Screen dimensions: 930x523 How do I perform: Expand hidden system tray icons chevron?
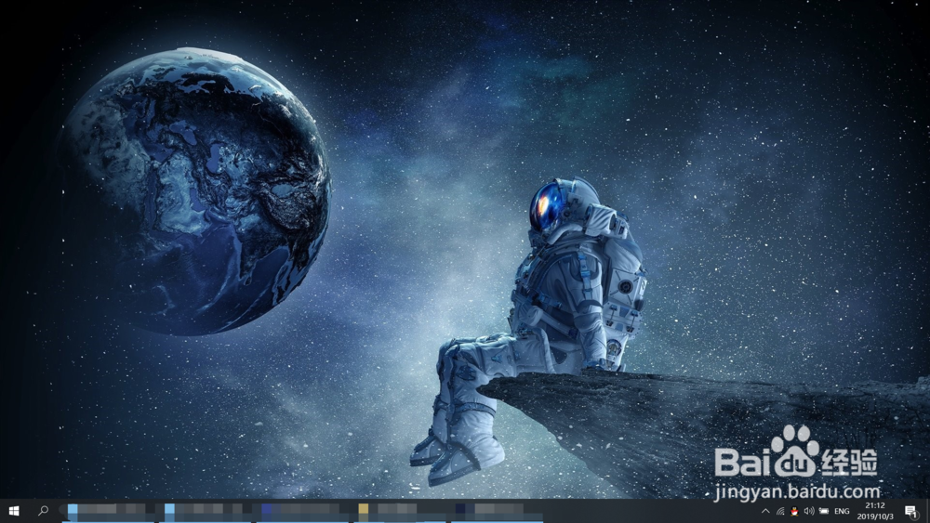click(765, 511)
